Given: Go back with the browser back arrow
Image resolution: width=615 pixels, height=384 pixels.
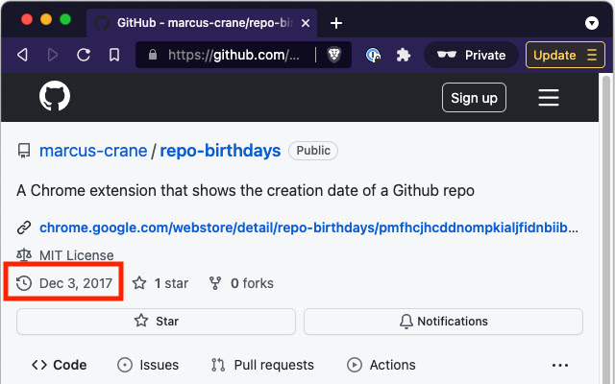Looking at the screenshot, I should [x=23, y=55].
